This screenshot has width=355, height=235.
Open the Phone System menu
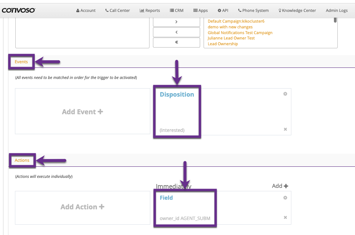click(x=253, y=10)
